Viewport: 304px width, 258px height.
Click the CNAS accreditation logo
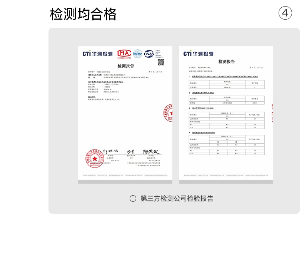click(x=149, y=54)
